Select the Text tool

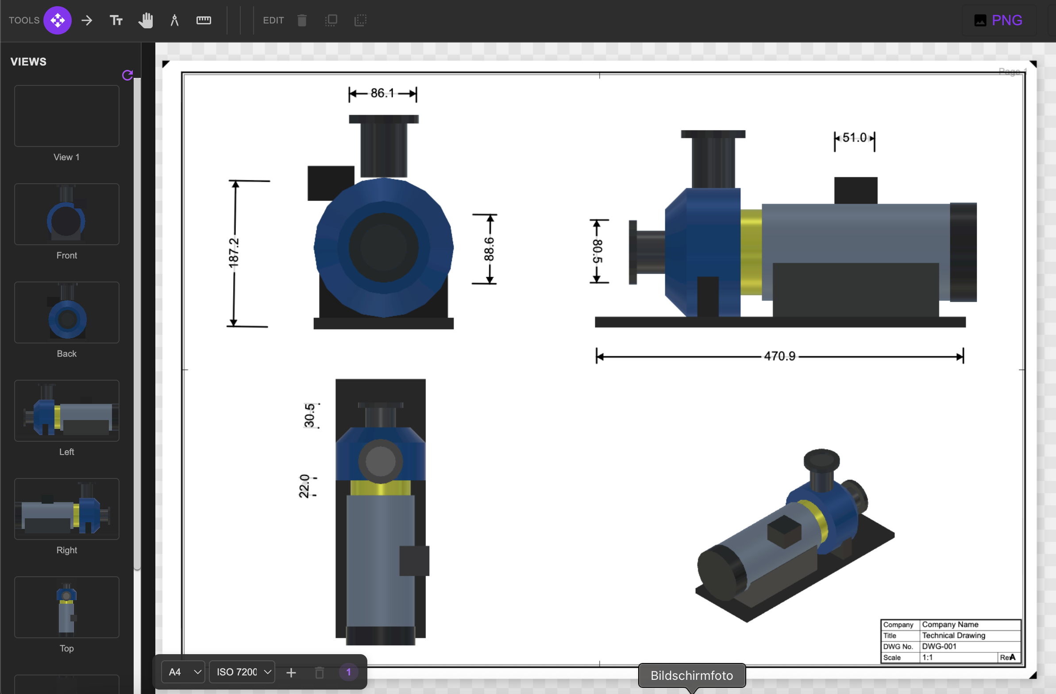pyautogui.click(x=116, y=20)
